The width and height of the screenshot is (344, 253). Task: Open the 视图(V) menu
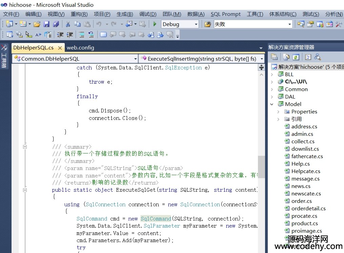click(x=56, y=14)
